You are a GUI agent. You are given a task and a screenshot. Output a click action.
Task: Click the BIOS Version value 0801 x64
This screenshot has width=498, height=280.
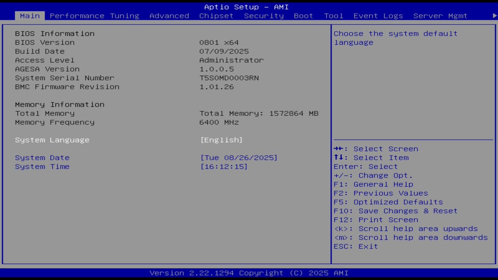click(219, 42)
